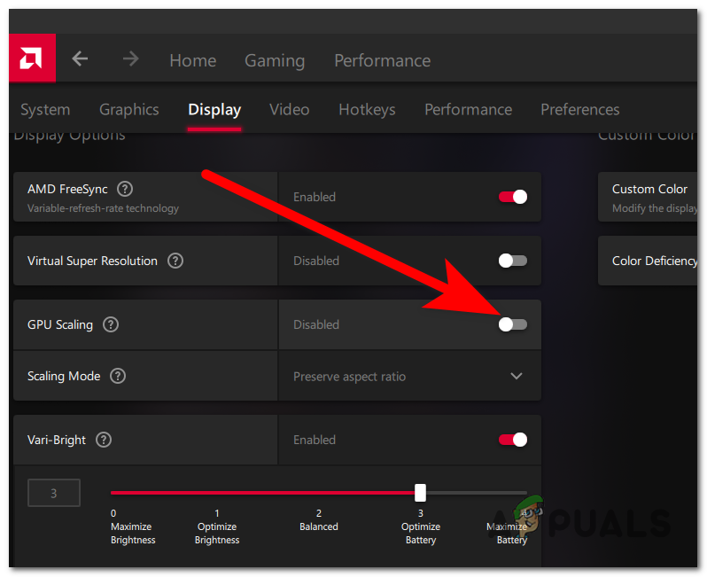
Task: Switch to the Performance settings tab
Action: pos(468,110)
